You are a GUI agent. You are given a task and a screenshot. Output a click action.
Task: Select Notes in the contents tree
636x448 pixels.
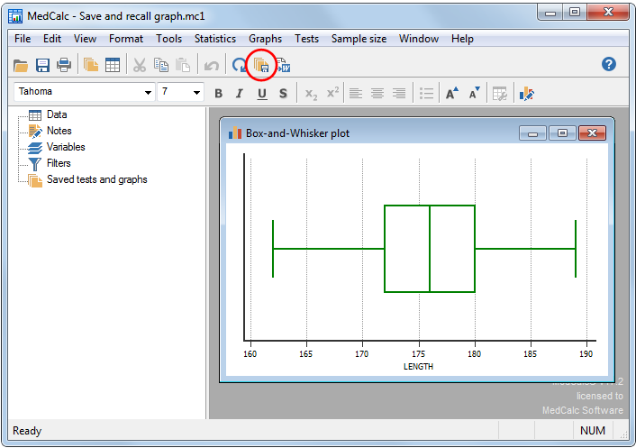pyautogui.click(x=59, y=131)
